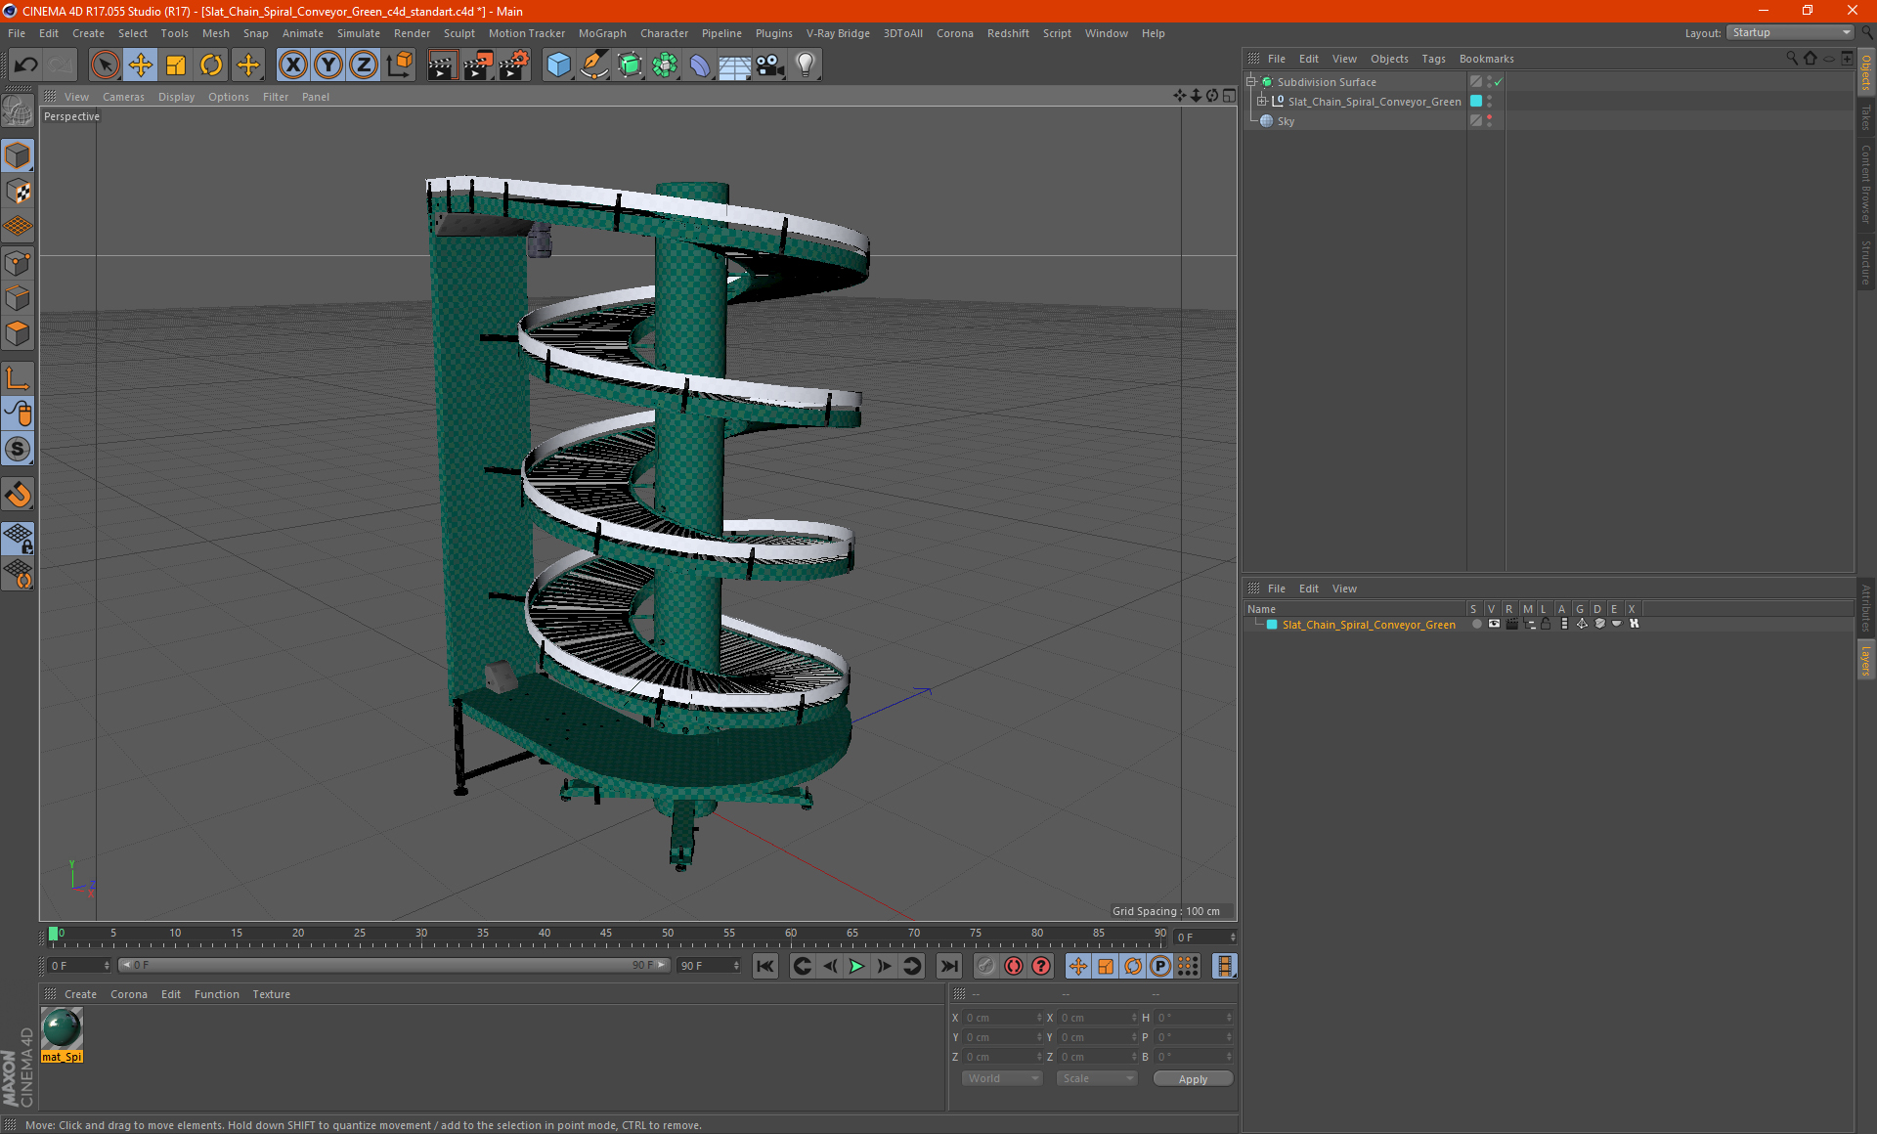Open viewport Display menu

tap(176, 97)
